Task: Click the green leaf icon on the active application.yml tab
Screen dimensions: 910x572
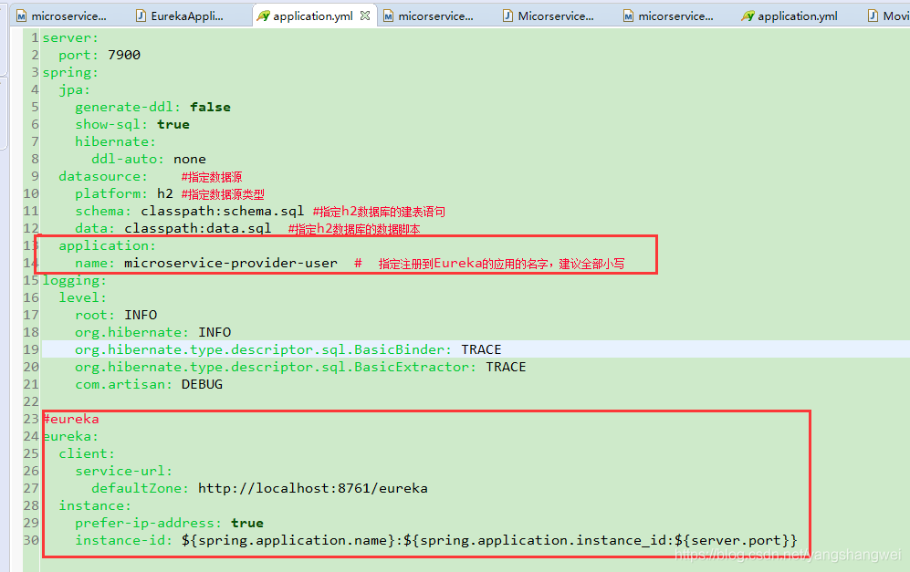Action: tap(263, 16)
